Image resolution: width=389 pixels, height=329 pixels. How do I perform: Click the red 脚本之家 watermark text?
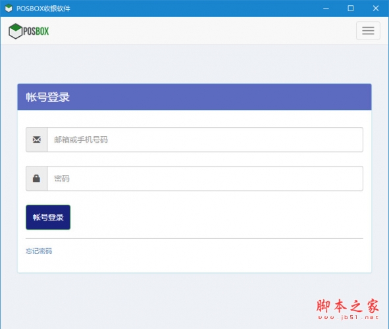coord(348,306)
